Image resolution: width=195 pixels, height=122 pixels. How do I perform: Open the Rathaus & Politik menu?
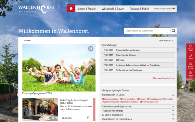point(139,9)
